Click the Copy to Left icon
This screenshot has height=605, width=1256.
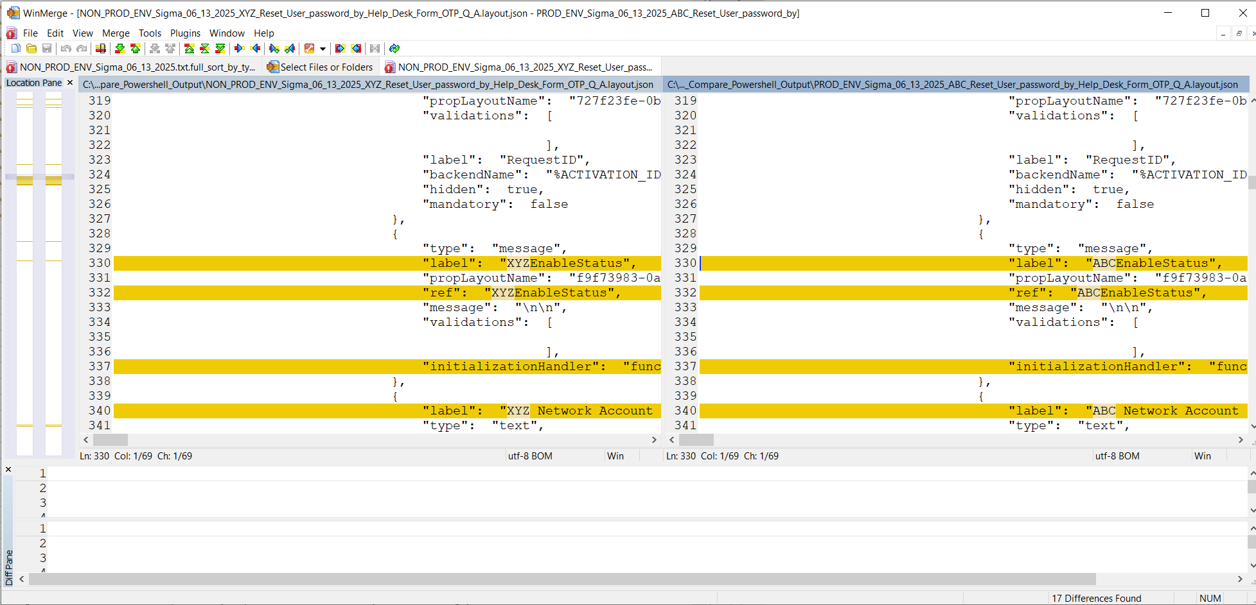pyautogui.click(x=256, y=49)
